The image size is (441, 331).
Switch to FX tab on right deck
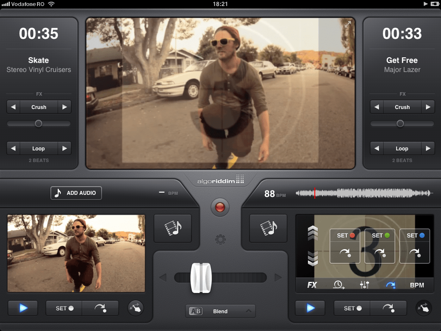(312, 285)
